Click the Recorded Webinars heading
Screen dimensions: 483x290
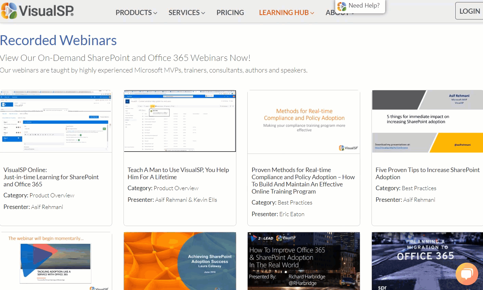click(58, 40)
